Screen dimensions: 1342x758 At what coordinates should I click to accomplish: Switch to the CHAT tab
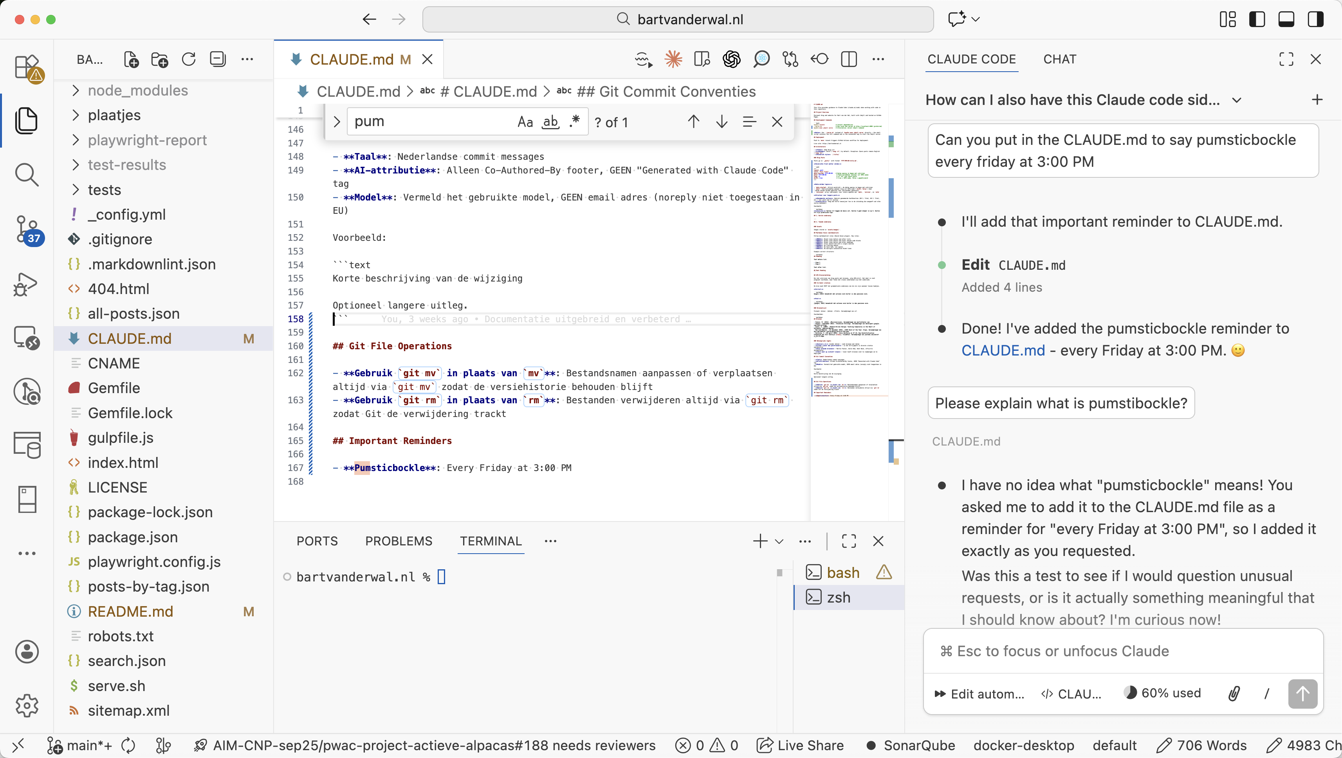click(x=1059, y=60)
